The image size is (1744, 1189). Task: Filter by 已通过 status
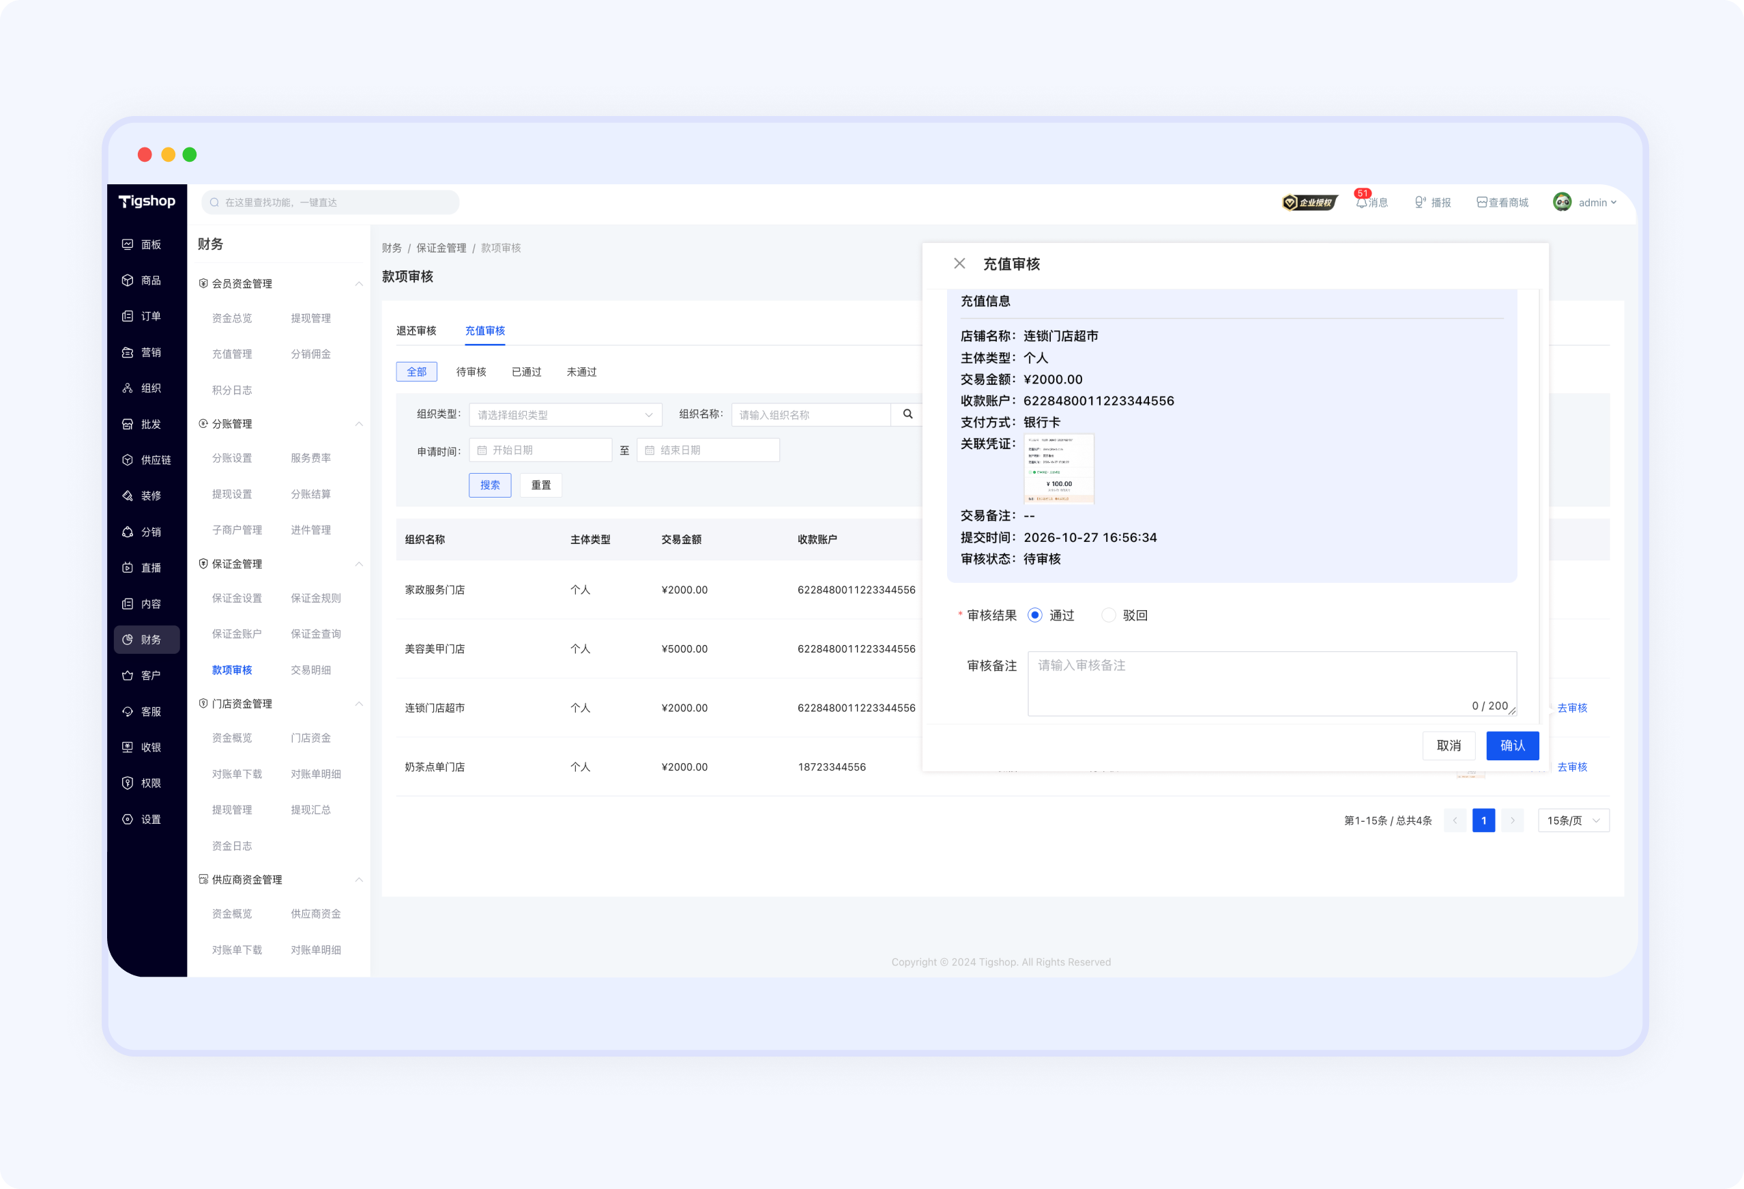click(526, 371)
